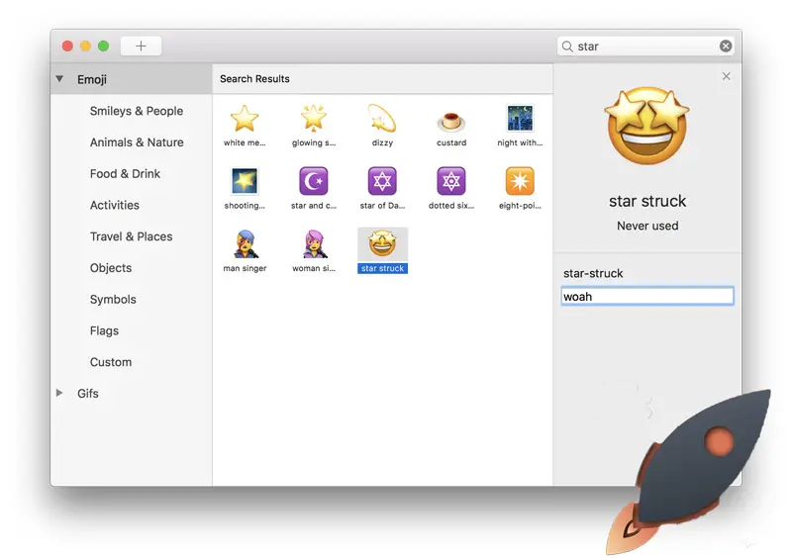792x558 pixels.
Task: Open Smileys & People category
Action: click(137, 111)
